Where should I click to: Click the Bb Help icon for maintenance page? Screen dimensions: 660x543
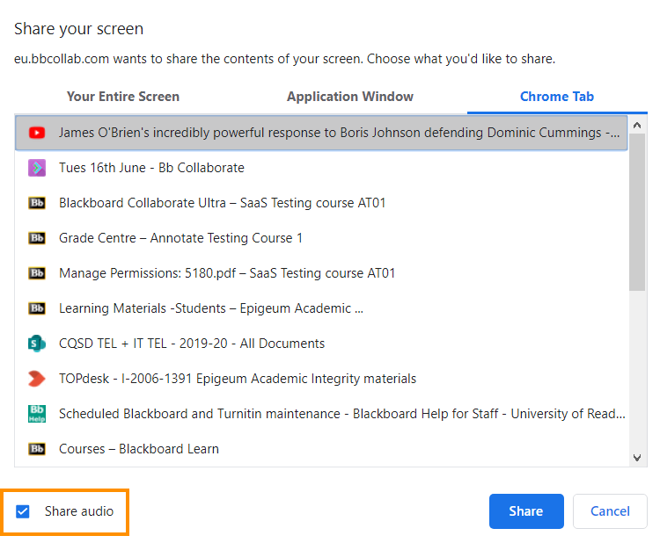point(37,414)
